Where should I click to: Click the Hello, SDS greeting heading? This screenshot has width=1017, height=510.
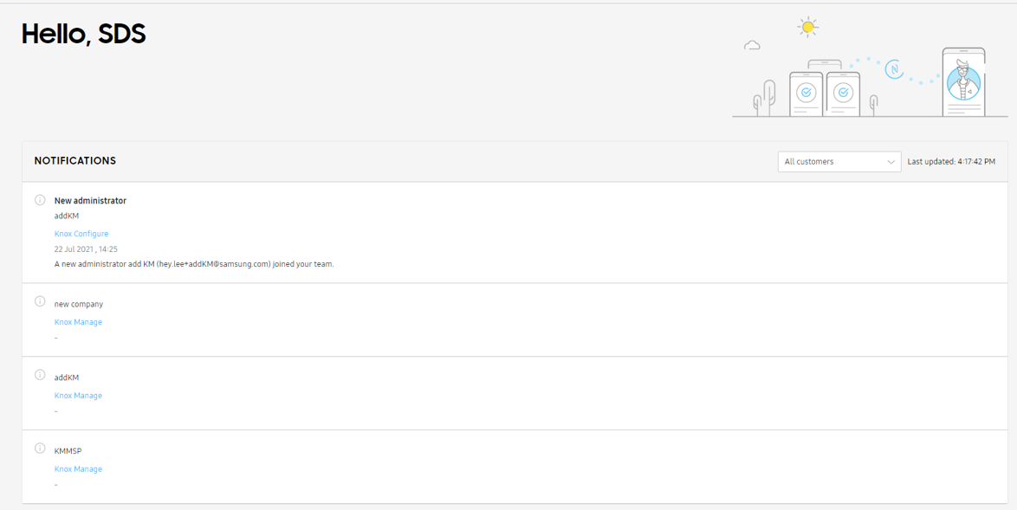point(84,34)
